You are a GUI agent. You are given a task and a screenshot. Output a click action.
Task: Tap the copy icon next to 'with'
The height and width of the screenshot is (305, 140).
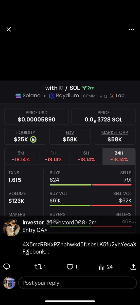61,88
